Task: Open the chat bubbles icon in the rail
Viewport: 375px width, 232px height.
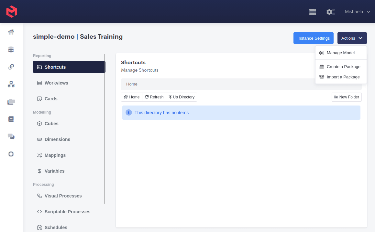Action: coord(11,136)
